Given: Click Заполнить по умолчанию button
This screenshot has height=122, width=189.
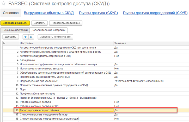Looking at the screenshot, I should click(55, 37).
